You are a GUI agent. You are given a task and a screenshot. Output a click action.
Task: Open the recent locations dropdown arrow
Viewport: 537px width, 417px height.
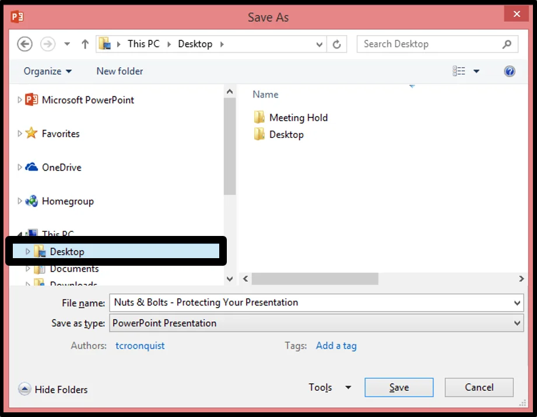(67, 44)
